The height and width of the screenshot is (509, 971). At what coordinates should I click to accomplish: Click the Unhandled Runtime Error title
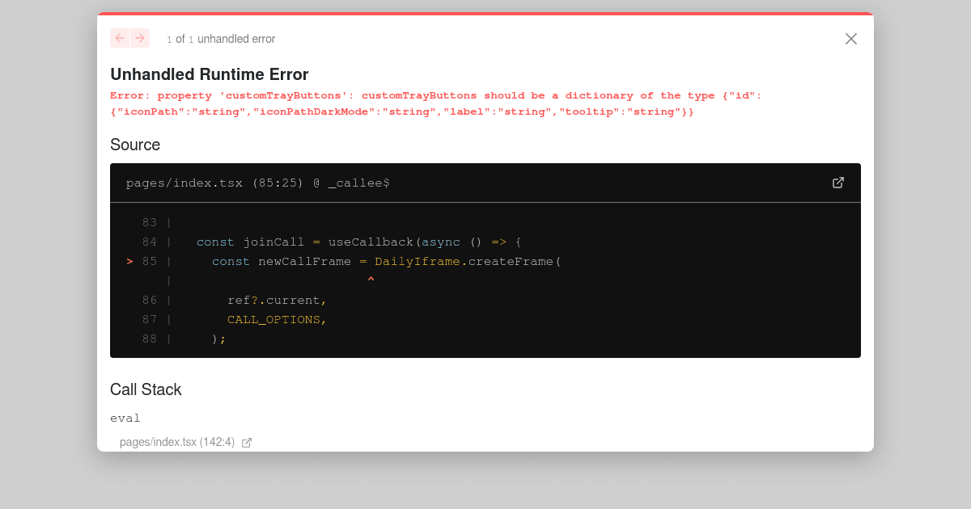click(x=210, y=74)
